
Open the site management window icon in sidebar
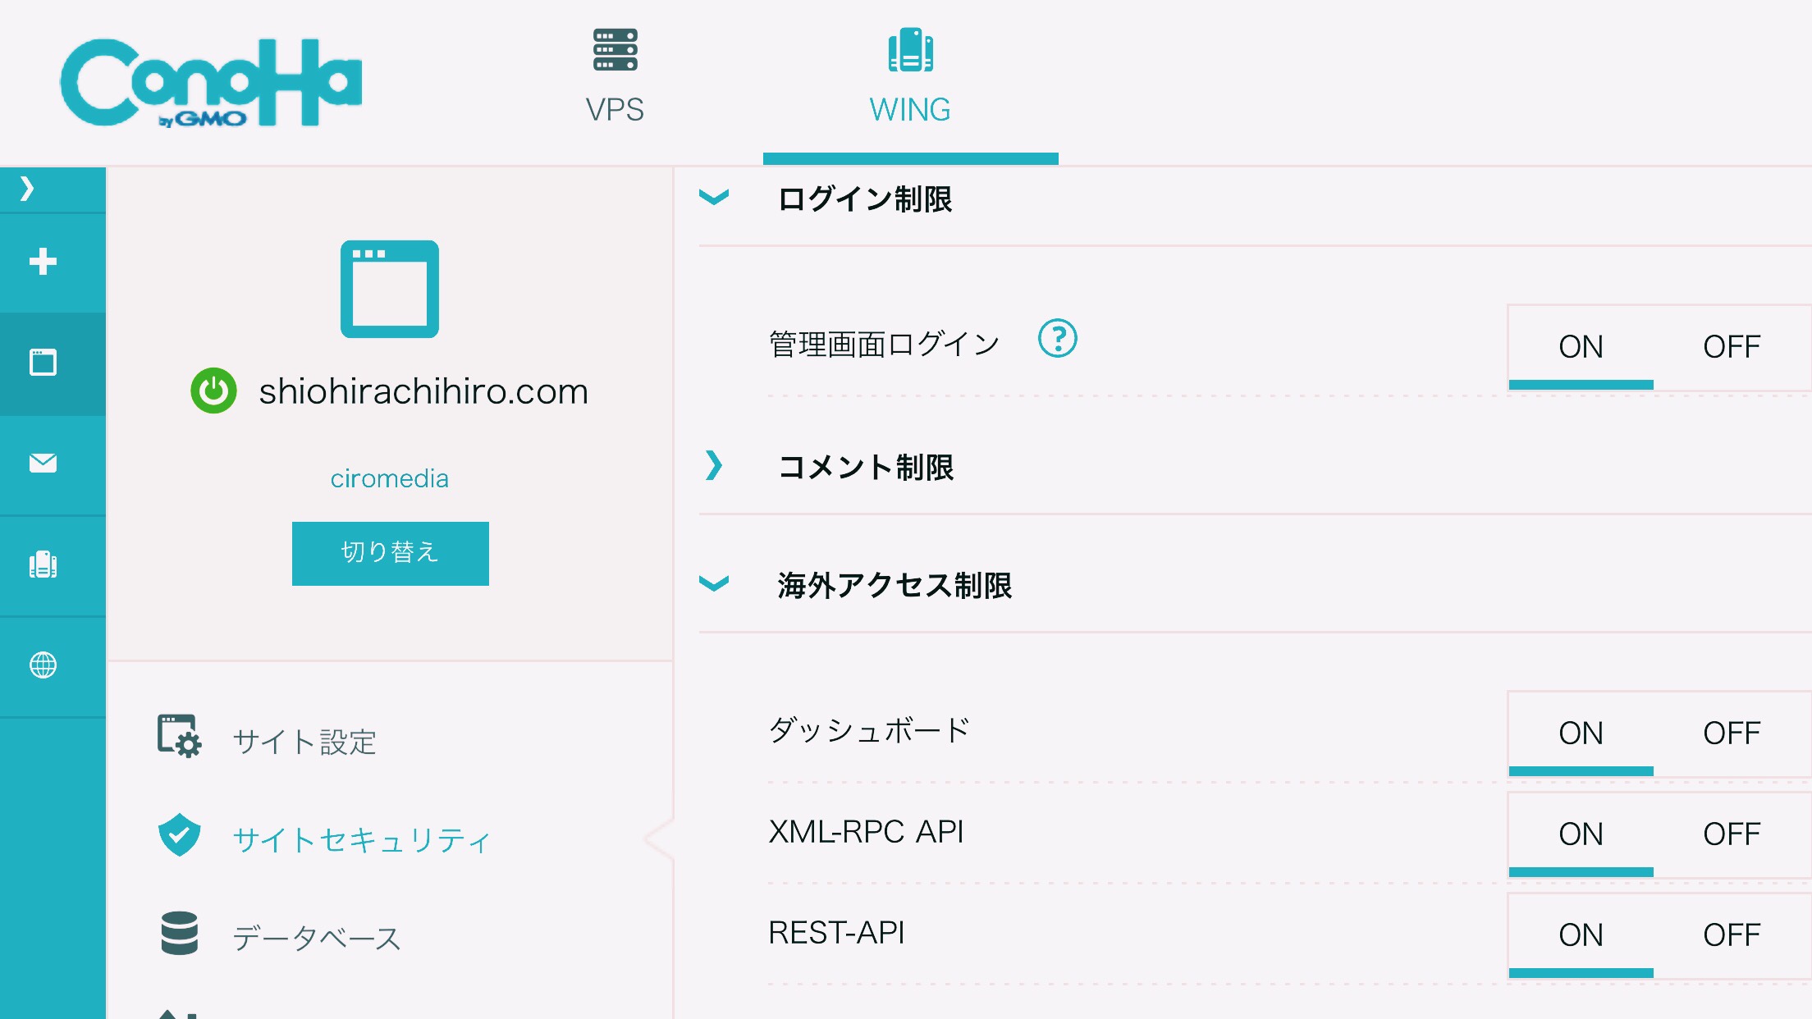tap(43, 362)
